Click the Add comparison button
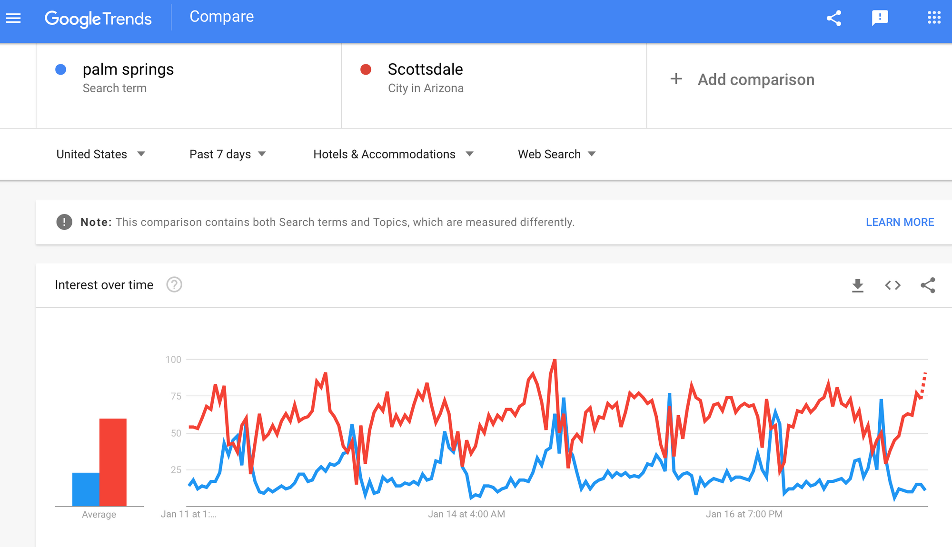Screen dimensions: 952x547 pos(743,79)
